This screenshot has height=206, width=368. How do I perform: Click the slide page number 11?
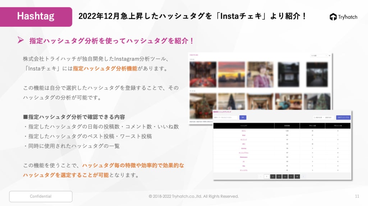(357, 196)
